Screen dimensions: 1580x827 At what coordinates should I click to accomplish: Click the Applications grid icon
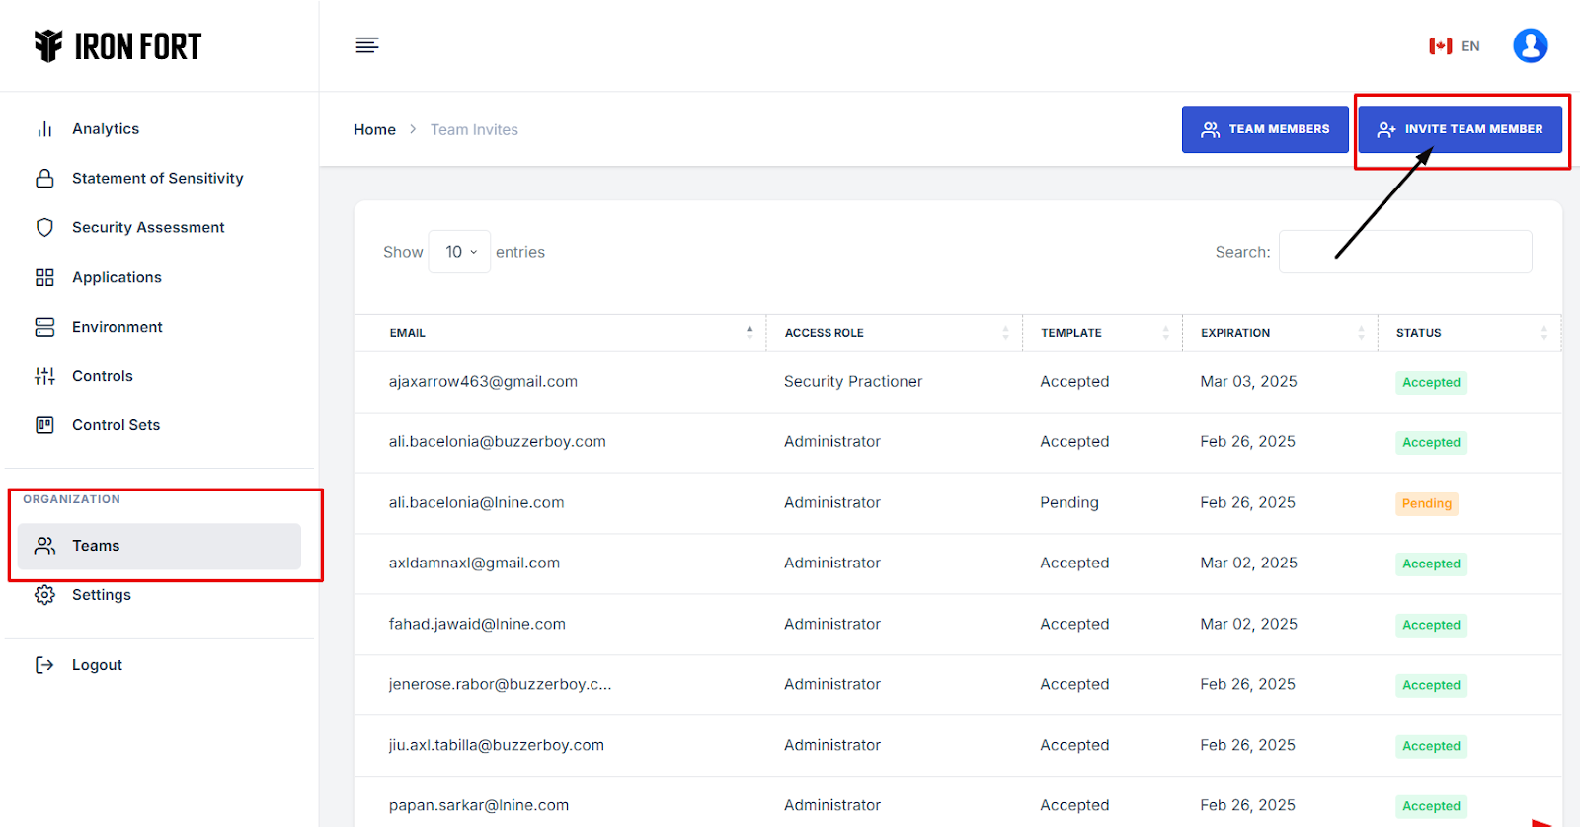(x=44, y=277)
